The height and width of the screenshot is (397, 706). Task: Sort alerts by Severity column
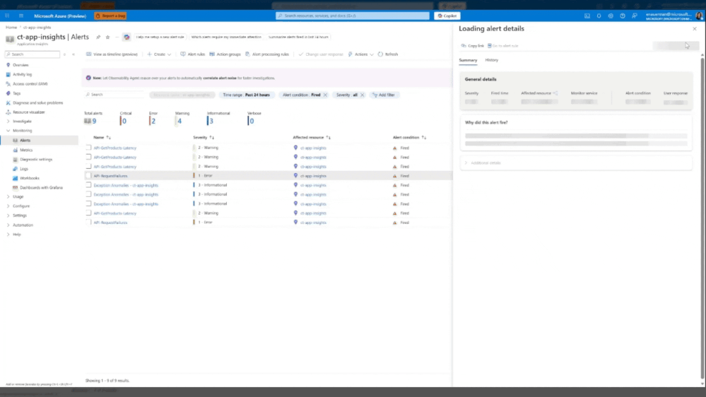[204, 137]
